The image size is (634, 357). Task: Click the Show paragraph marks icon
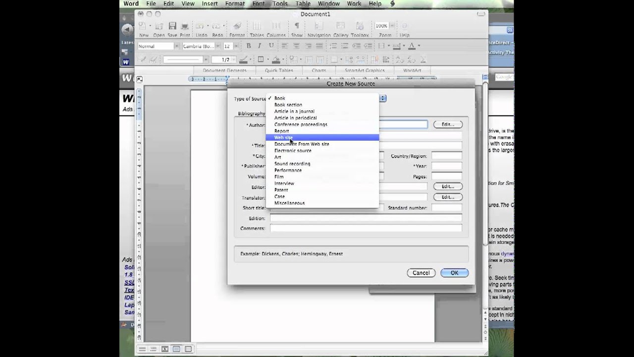tap(297, 26)
